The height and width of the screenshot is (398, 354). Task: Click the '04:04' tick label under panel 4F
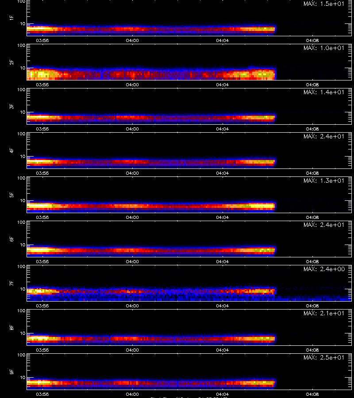(223, 173)
